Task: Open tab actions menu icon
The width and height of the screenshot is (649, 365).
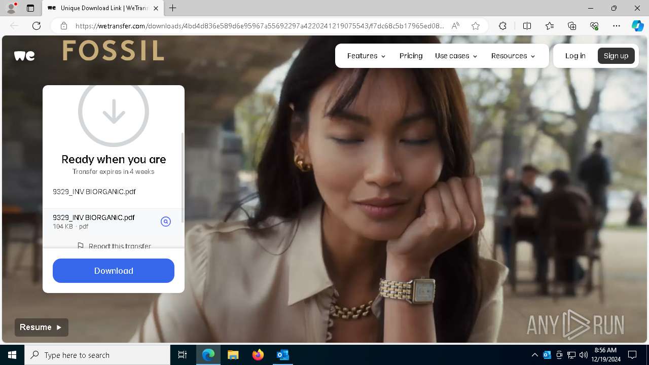Action: 30,8
